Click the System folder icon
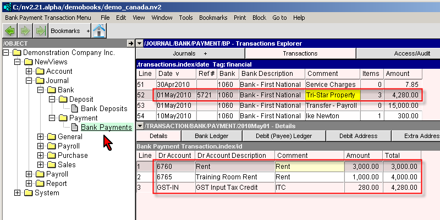 click(29, 193)
